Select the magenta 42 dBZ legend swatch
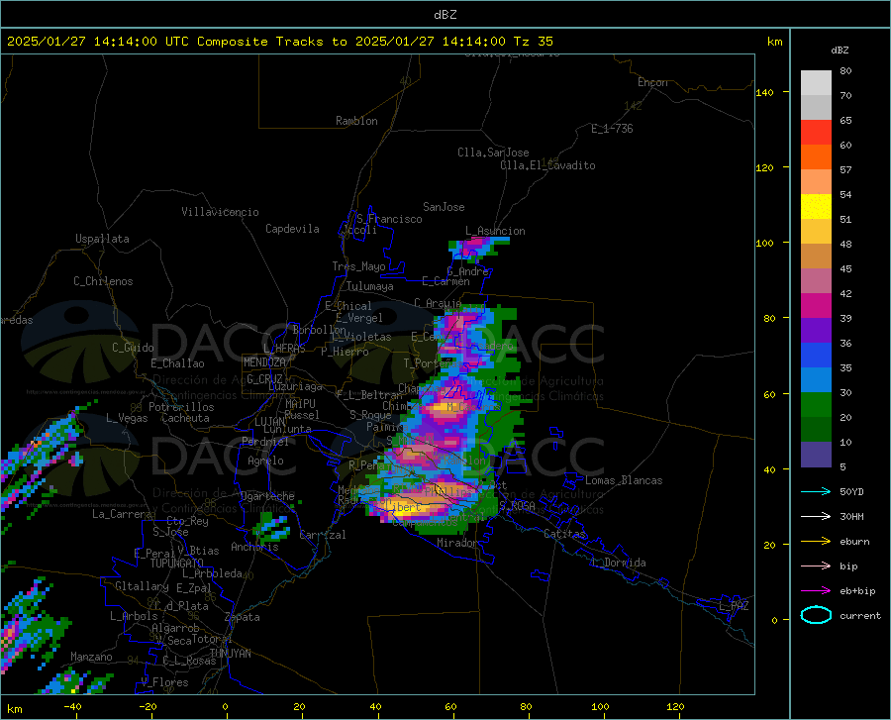This screenshot has width=891, height=720. (816, 305)
